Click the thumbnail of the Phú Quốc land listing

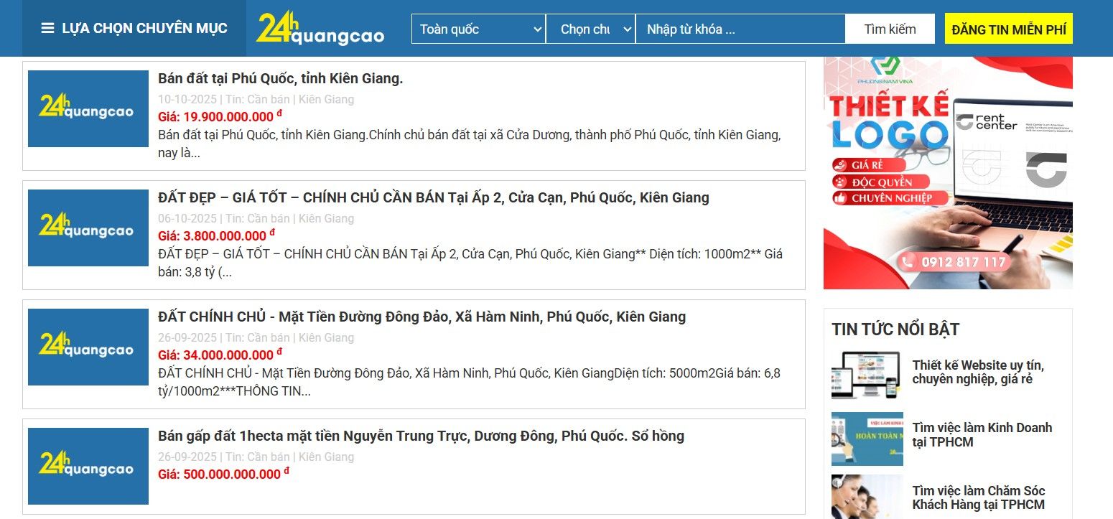pos(88,108)
